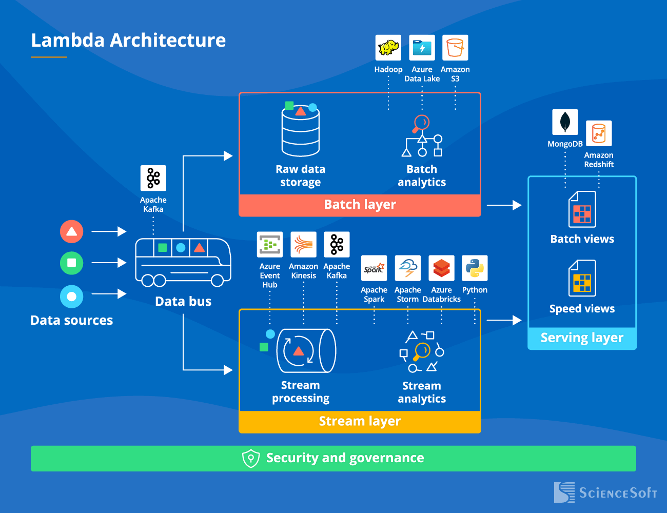Open the Serving layer label
The width and height of the screenshot is (667, 513).
click(x=582, y=338)
